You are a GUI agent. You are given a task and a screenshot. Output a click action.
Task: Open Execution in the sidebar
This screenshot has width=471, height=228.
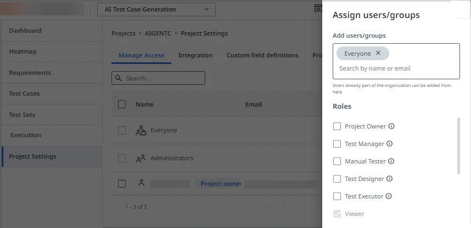[x=52, y=135]
